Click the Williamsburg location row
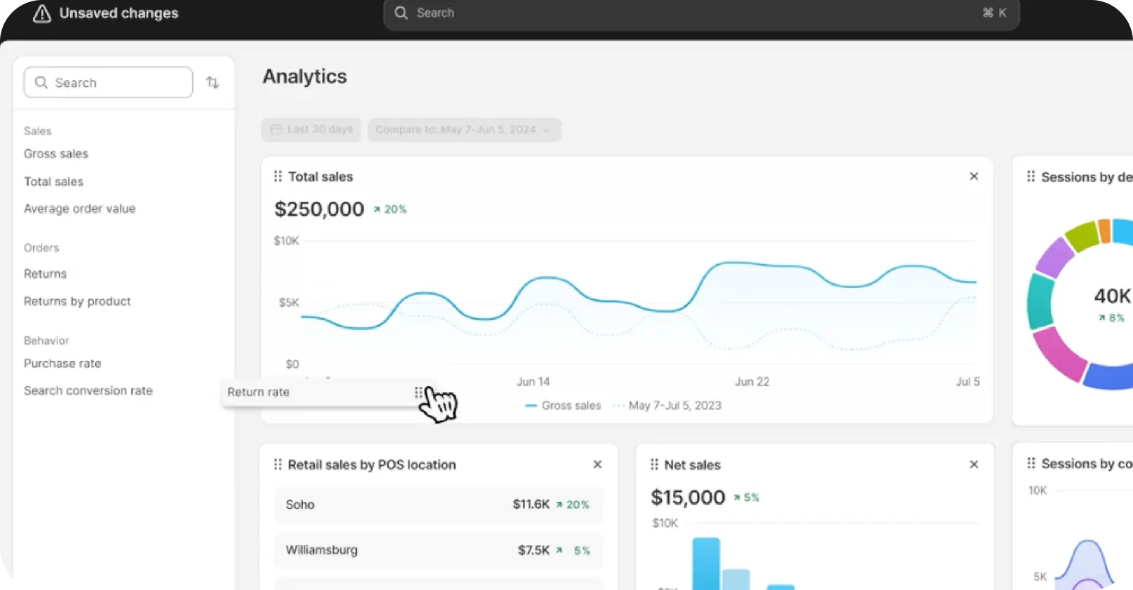Screen dimensions: 1133x590 point(438,550)
